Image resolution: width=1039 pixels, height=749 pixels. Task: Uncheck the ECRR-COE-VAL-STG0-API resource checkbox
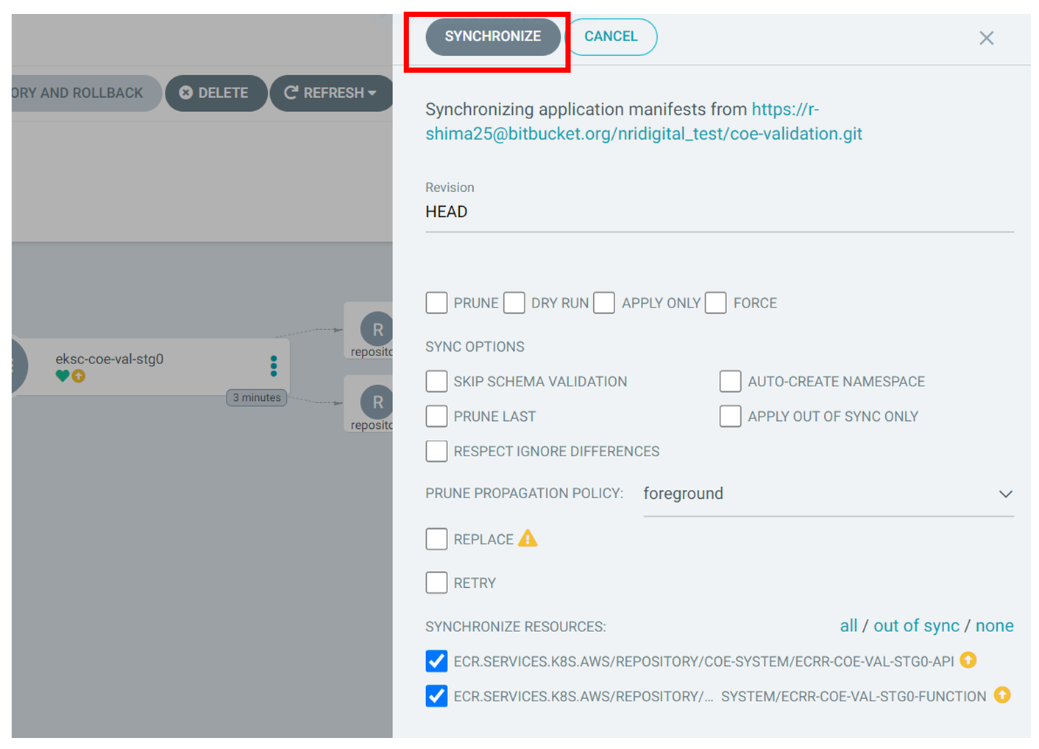tap(436, 661)
